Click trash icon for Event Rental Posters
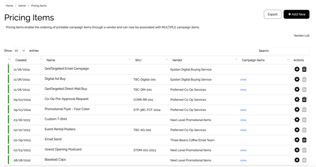Image resolution: width=316 pixels, height=167 pixels. point(305,130)
